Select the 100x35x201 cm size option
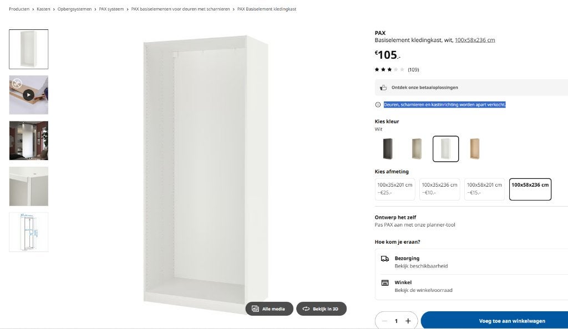 point(395,189)
